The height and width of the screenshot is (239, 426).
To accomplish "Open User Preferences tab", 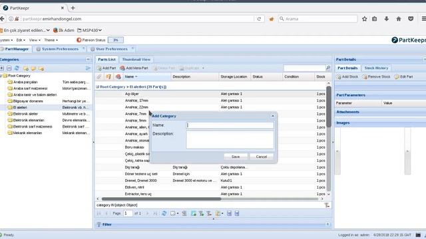I will 112,49.
